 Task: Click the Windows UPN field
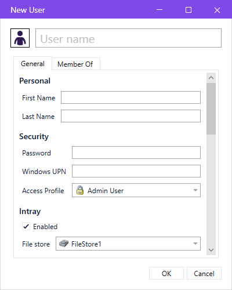point(136,171)
